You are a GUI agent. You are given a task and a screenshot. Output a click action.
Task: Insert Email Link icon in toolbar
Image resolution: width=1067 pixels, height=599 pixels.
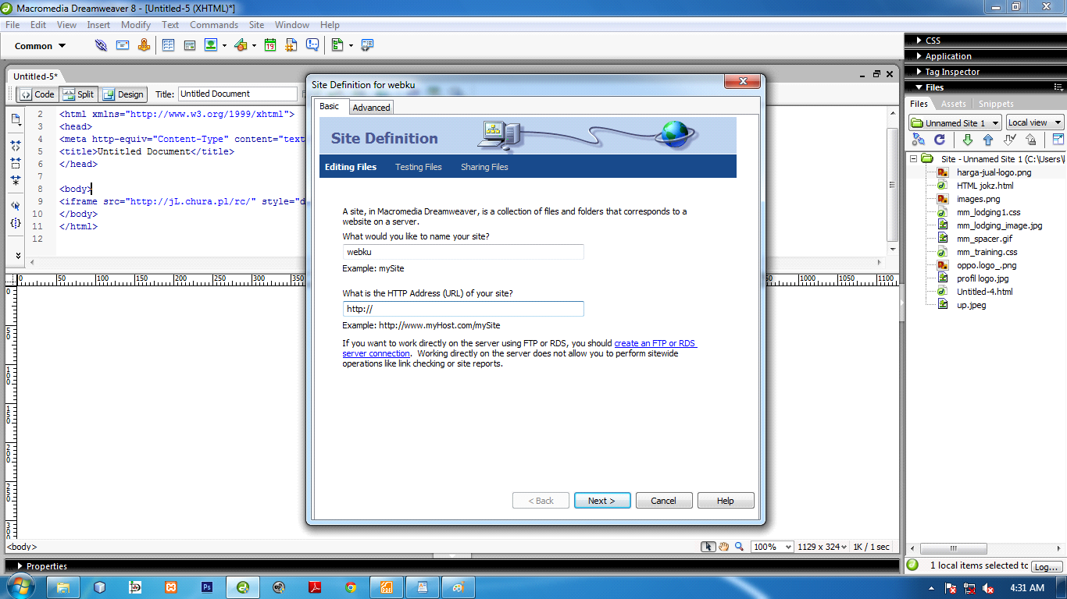click(x=123, y=45)
